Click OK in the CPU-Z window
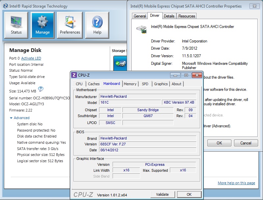This screenshot has width=263, height=200. pyautogui.click(x=189, y=194)
